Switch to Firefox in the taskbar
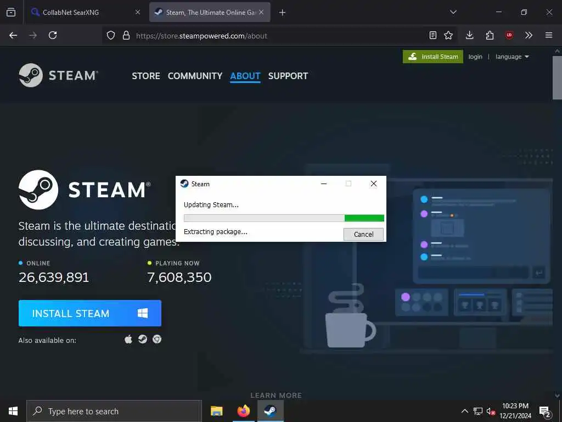 (x=243, y=411)
